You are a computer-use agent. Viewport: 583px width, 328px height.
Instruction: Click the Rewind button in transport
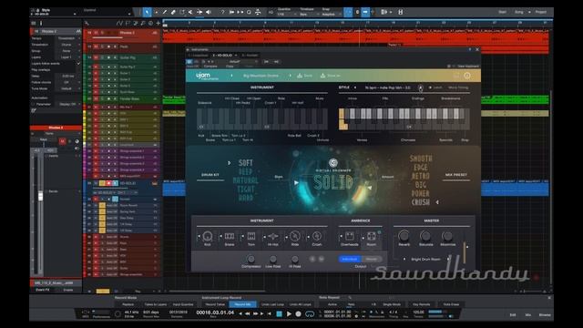(247, 313)
